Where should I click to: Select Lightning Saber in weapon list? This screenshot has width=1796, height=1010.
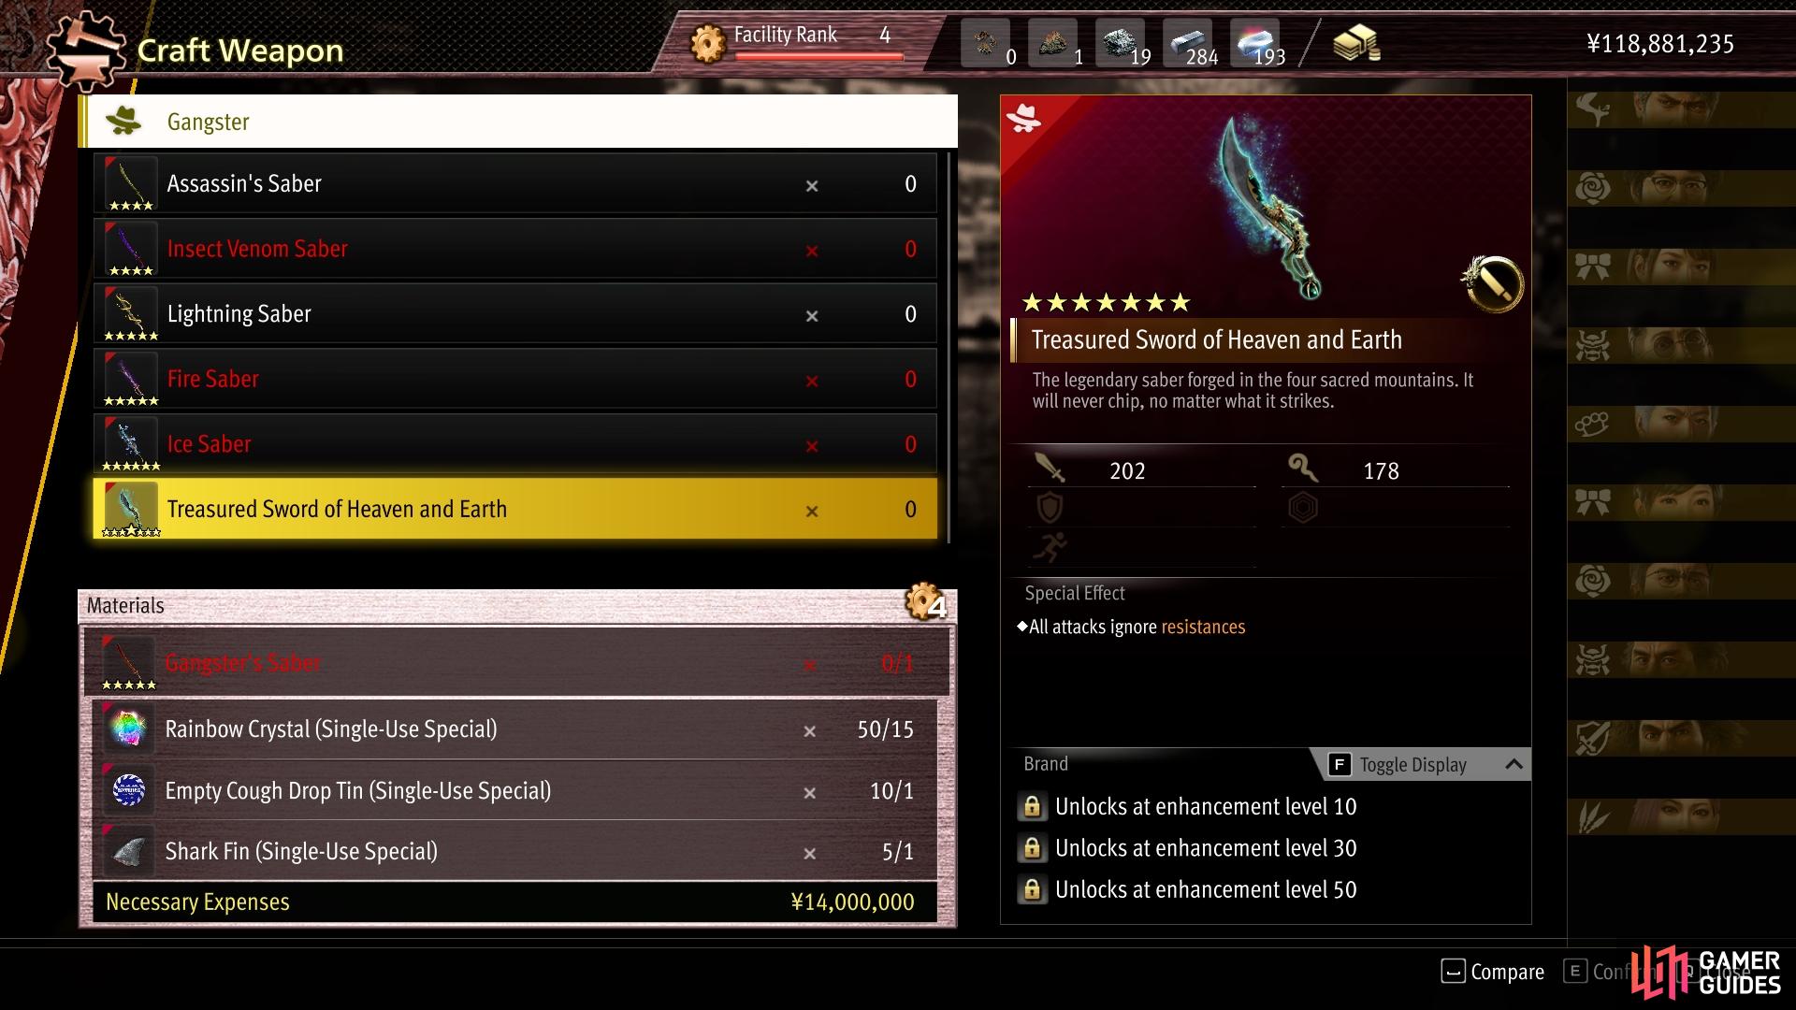(514, 314)
